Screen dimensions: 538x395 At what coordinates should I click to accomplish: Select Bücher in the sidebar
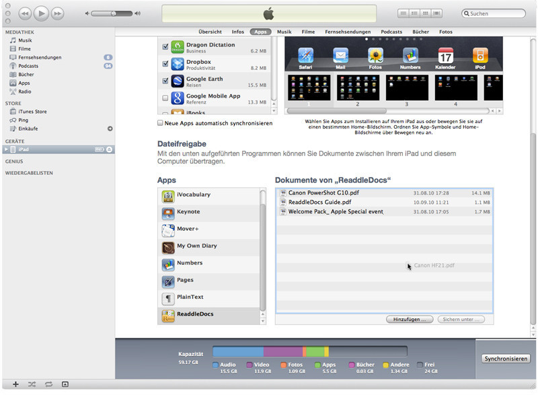(x=59, y=75)
